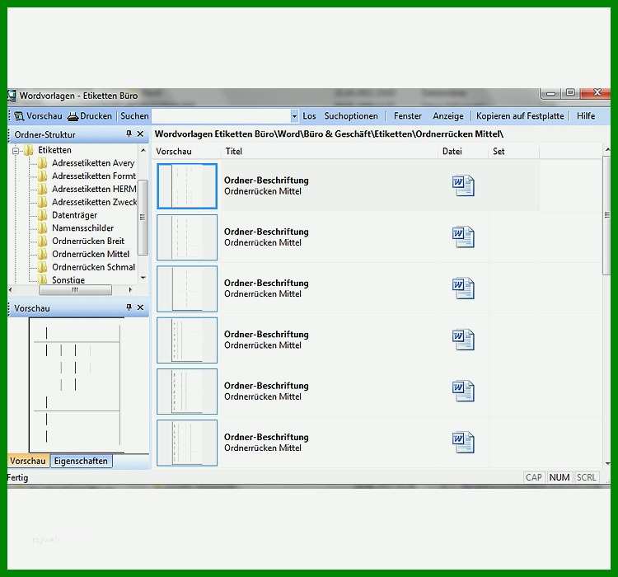Open Suchoptionen menu

351,116
